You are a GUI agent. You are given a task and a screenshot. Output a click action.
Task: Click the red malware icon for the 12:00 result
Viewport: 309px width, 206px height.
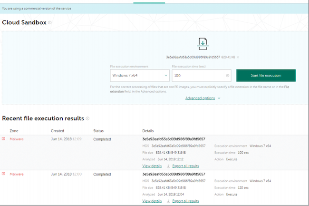[3, 174]
